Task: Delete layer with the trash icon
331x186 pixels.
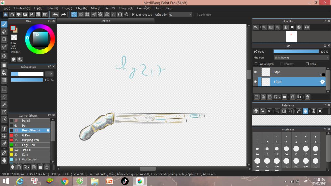Action: [307, 97]
